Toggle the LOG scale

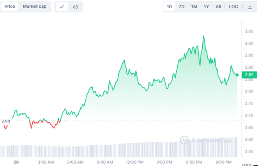233,7
